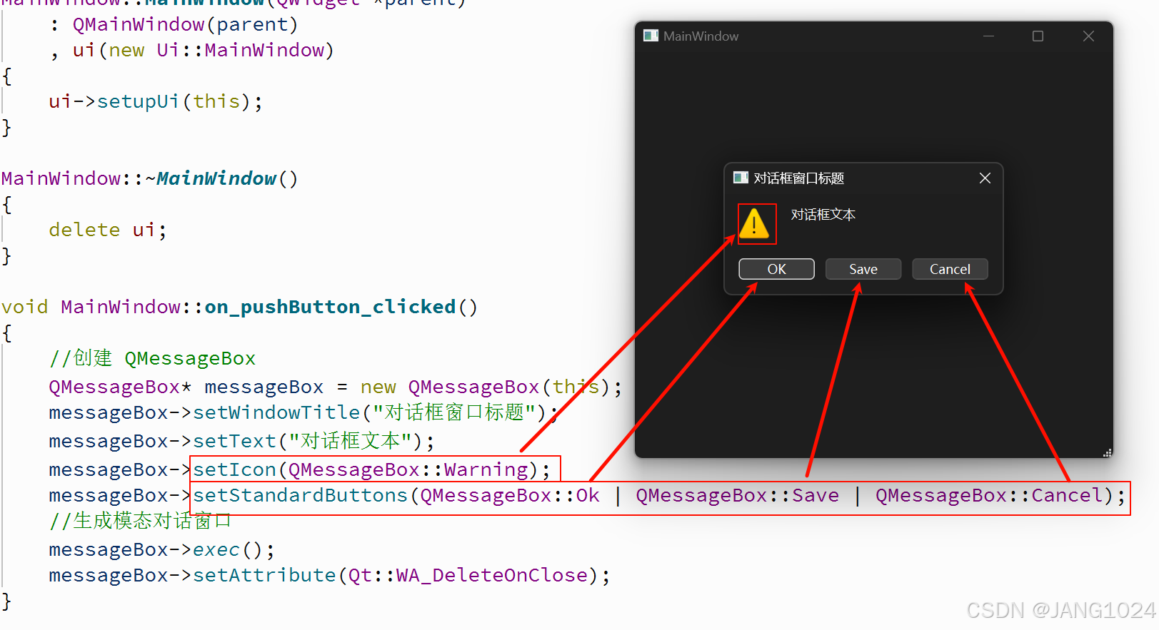1159x630 pixels.
Task: Click the //创建 QMessageBox comment
Action: [152, 358]
